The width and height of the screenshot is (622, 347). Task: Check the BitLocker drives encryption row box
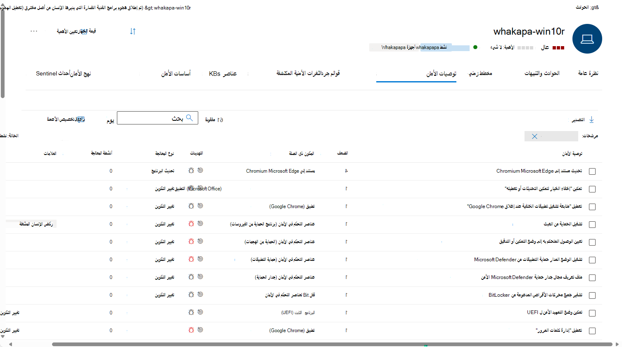click(x=592, y=295)
